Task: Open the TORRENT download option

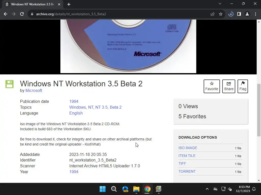Action: 187,171
